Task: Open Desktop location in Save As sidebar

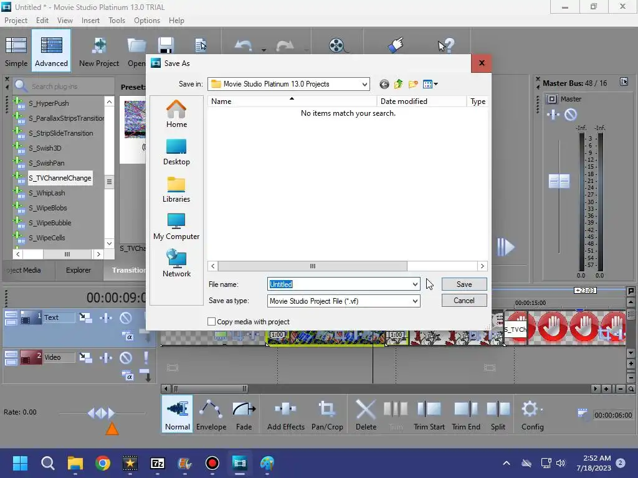Action: (x=176, y=152)
